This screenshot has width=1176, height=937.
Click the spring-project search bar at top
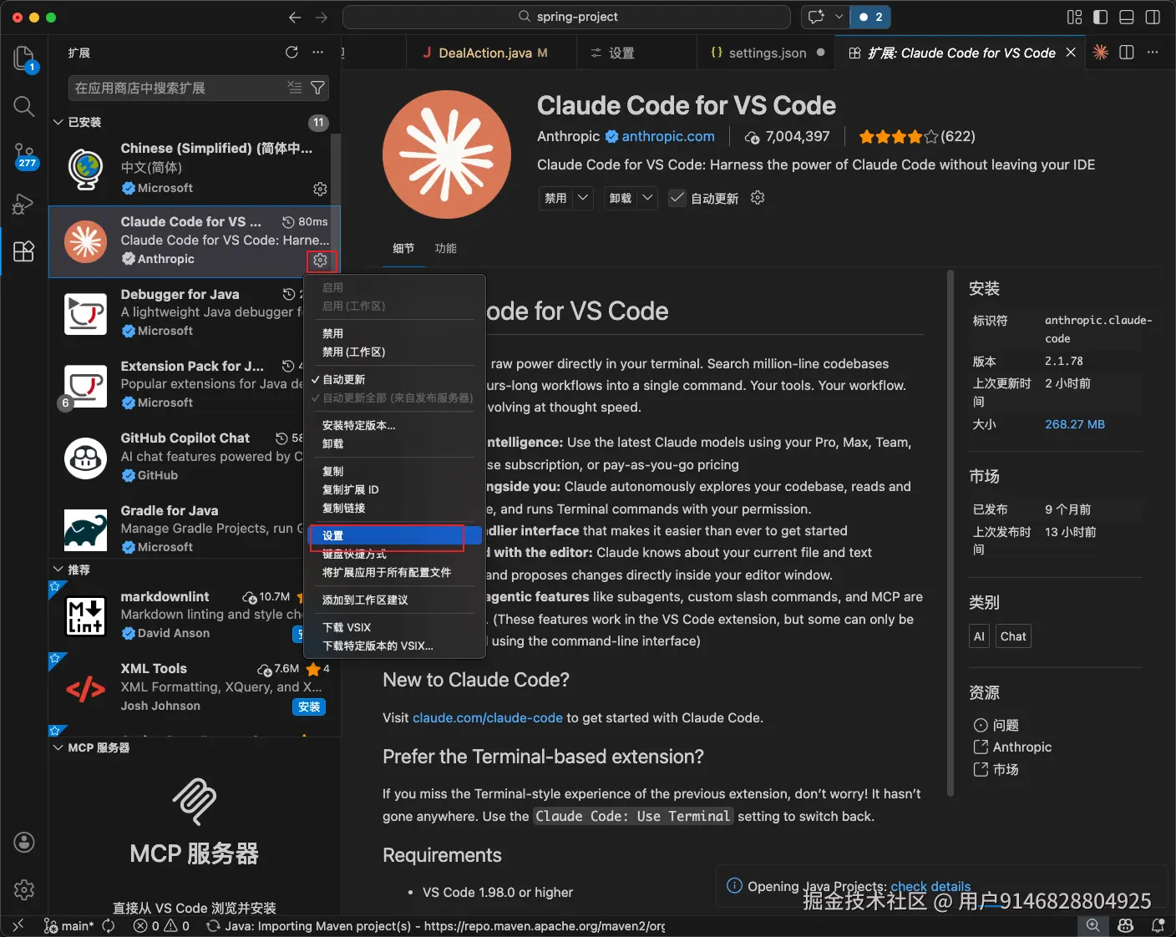point(570,17)
